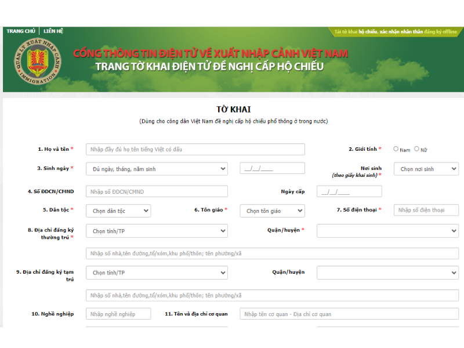The width and height of the screenshot is (464, 348).
Task: Click the Ngày cấp date field
Action: tap(349, 191)
